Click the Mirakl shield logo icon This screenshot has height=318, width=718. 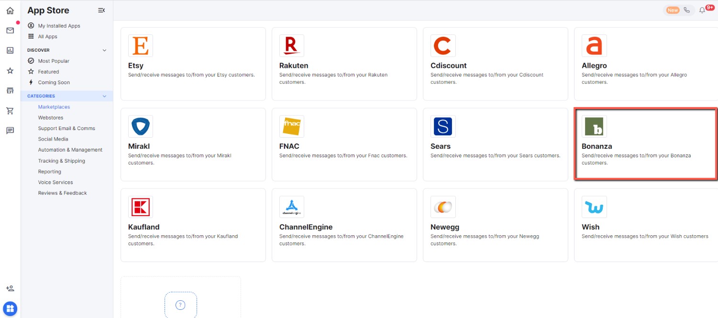point(141,127)
